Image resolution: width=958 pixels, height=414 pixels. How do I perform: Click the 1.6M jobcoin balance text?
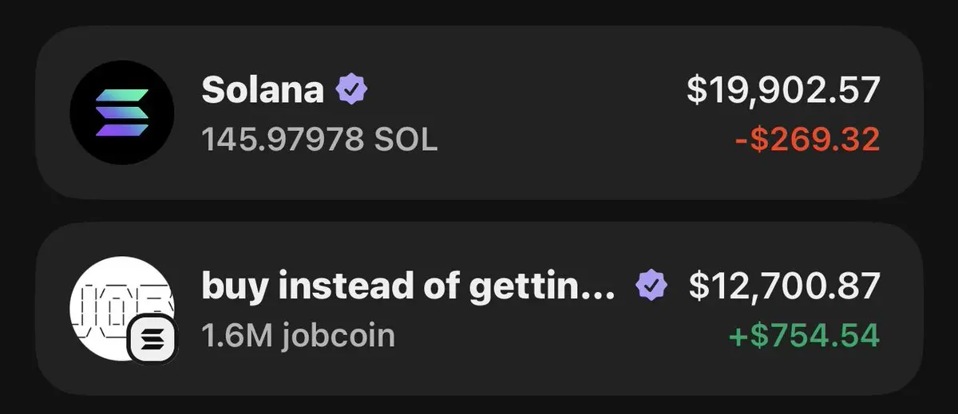298,336
